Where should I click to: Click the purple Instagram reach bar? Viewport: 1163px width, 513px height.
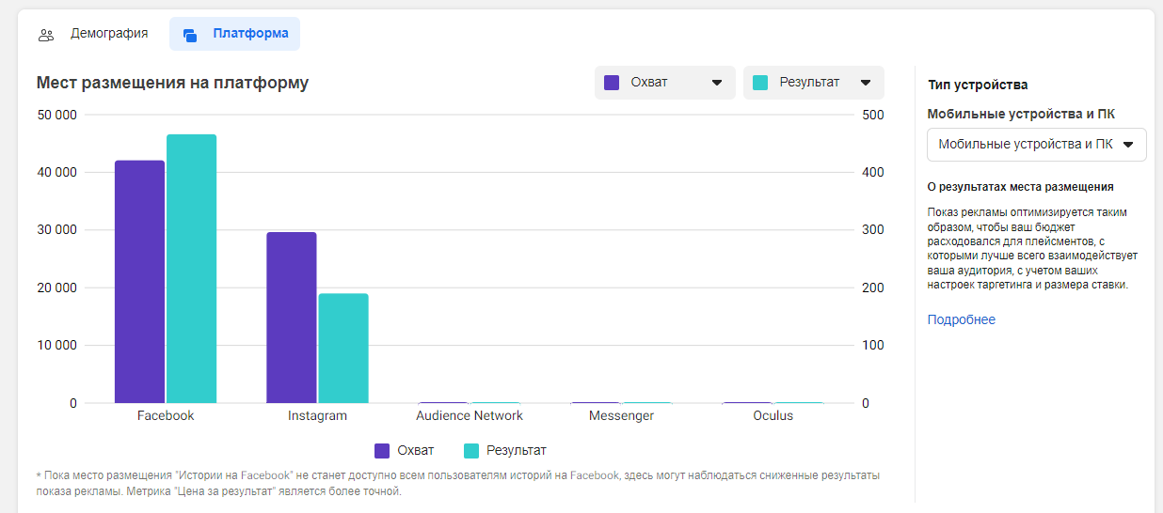tap(291, 318)
